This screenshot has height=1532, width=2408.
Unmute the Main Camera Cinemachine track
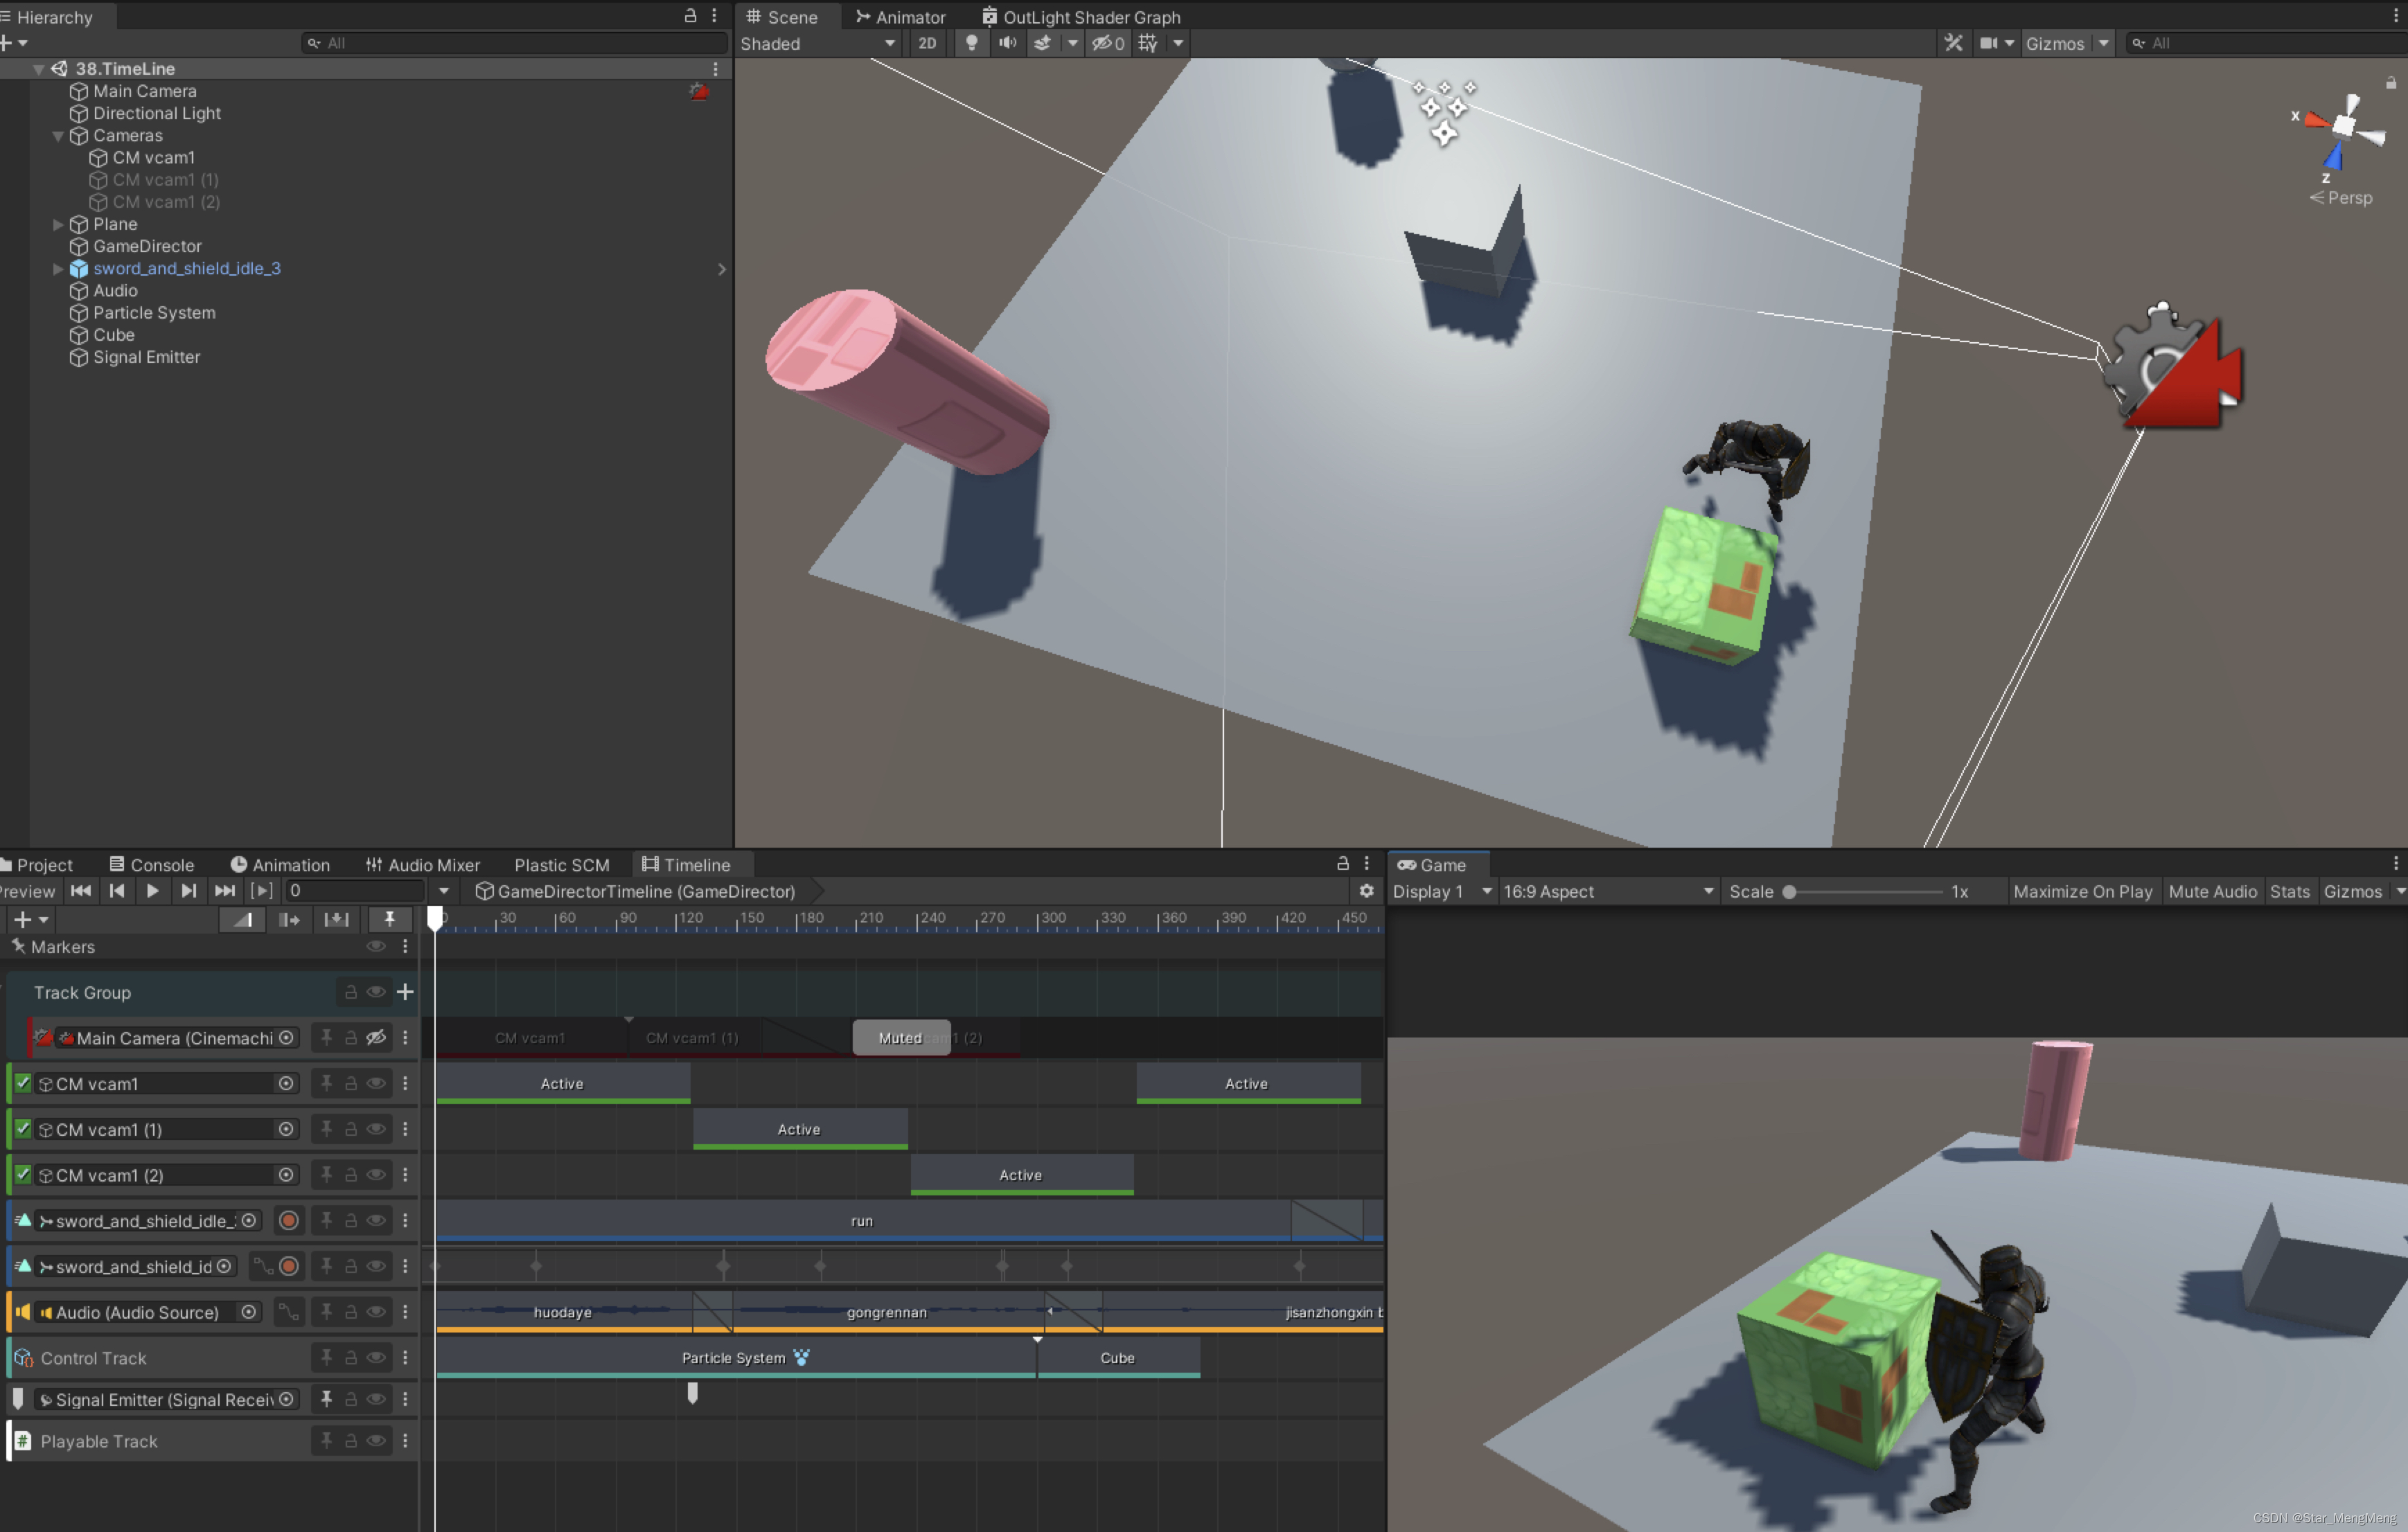coord(376,1038)
